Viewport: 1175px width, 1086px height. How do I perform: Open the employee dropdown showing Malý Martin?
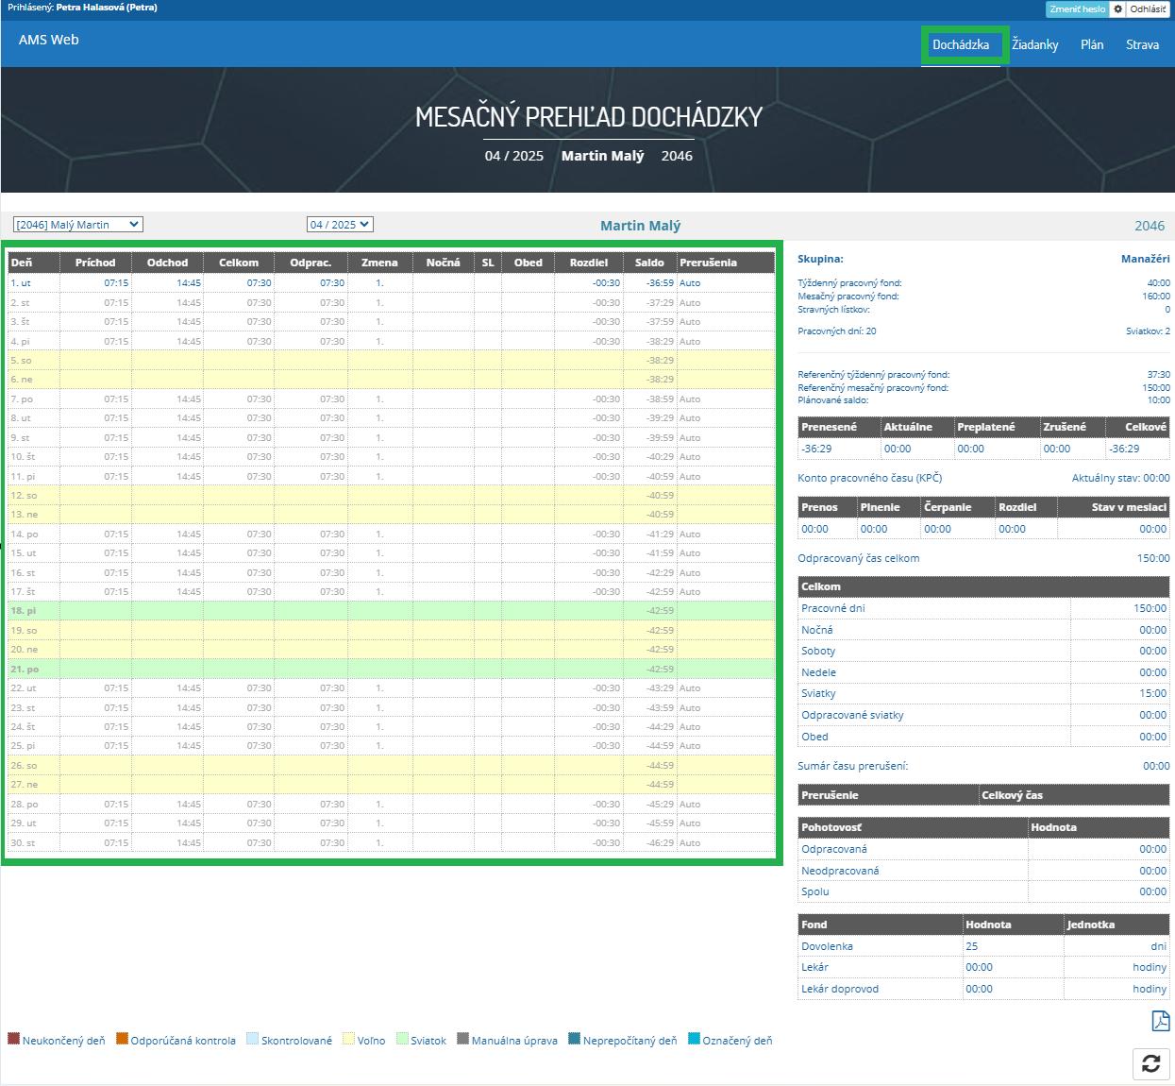[x=77, y=225]
